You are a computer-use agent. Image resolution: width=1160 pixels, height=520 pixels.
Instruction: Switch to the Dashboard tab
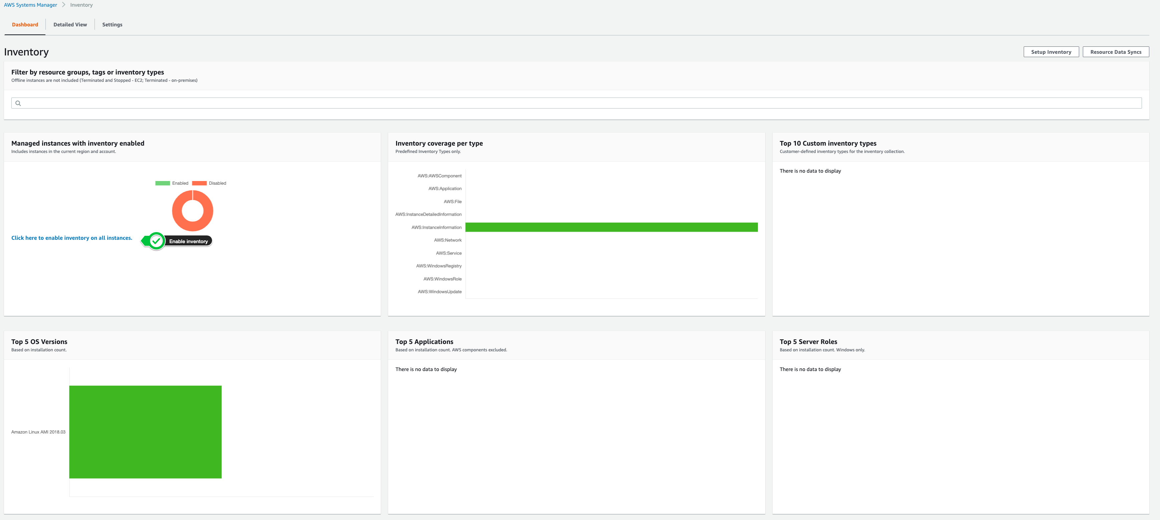[25, 25]
